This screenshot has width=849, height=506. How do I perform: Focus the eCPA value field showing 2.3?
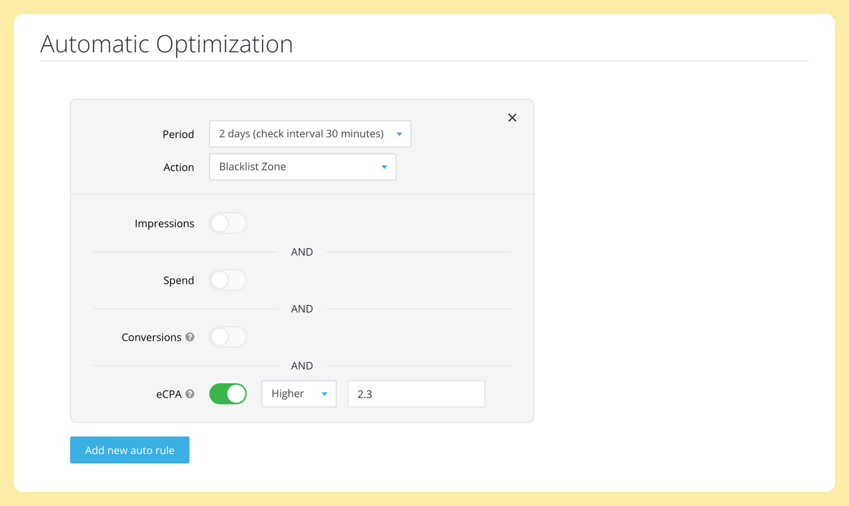(416, 393)
